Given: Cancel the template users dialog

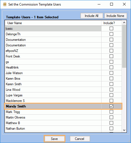Looking at the screenshot, I should point(80,139).
